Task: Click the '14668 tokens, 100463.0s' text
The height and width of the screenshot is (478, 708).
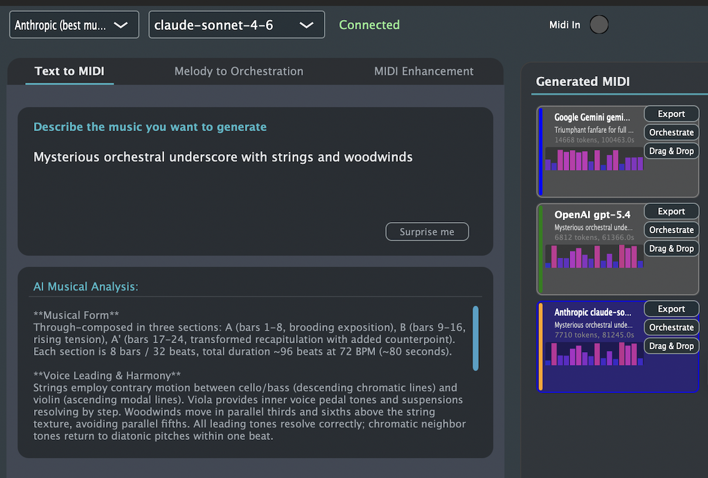Action: coord(594,140)
